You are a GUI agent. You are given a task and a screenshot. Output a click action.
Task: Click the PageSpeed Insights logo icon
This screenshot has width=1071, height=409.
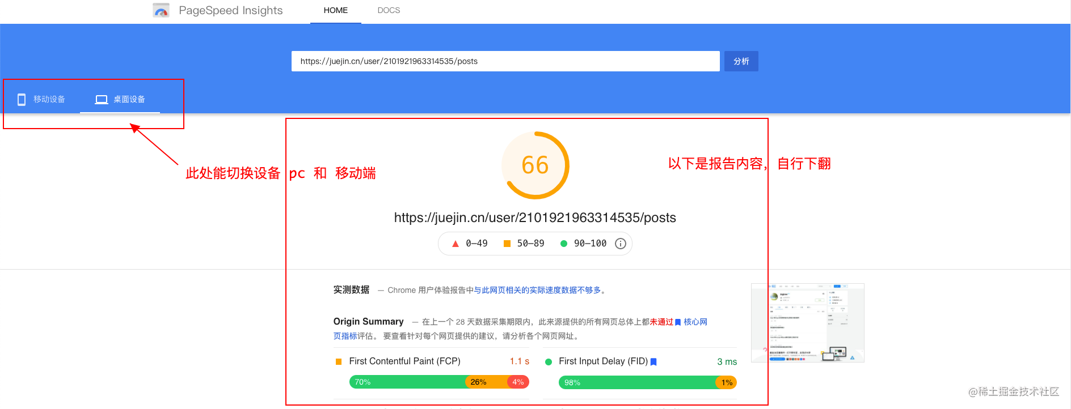click(161, 10)
